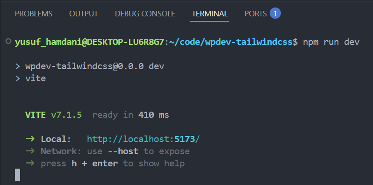Open the PORTS tab
This screenshot has width=373, height=185.
click(x=256, y=14)
